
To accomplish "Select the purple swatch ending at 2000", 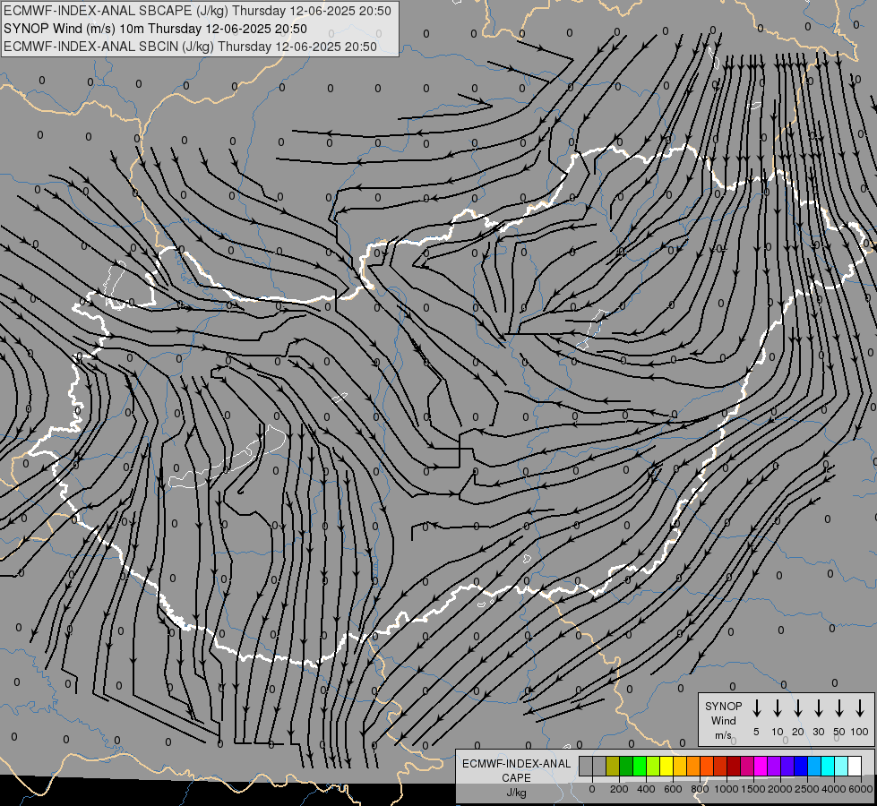I will pyautogui.click(x=773, y=766).
